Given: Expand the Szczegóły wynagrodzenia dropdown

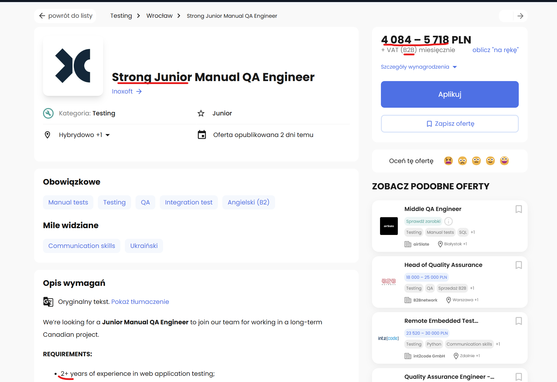Looking at the screenshot, I should pyautogui.click(x=419, y=67).
